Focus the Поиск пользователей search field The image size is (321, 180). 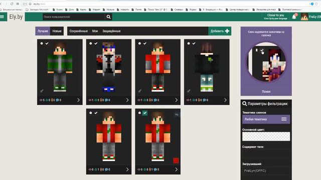[x=74, y=17]
